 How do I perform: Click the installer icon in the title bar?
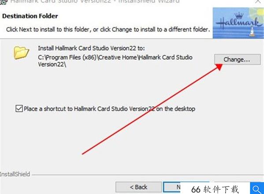[4, 2]
